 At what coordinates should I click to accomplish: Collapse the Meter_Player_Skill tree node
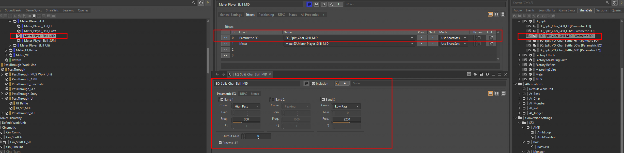[x=10, y=21]
